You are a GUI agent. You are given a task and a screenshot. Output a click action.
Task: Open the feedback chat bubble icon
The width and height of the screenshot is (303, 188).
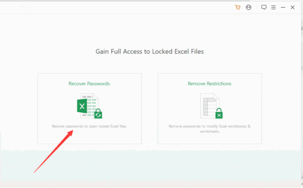point(264,8)
